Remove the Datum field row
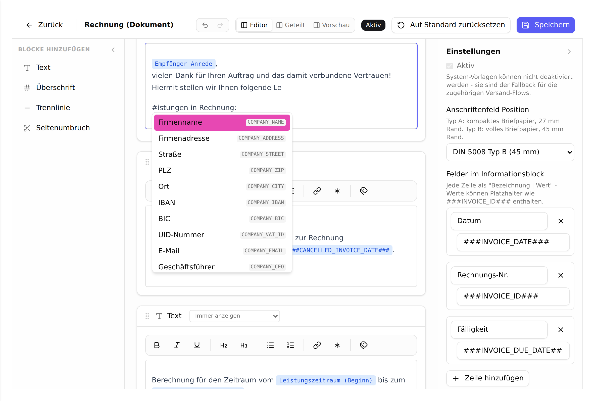Screen dimensions: 595x401 (x=561, y=221)
